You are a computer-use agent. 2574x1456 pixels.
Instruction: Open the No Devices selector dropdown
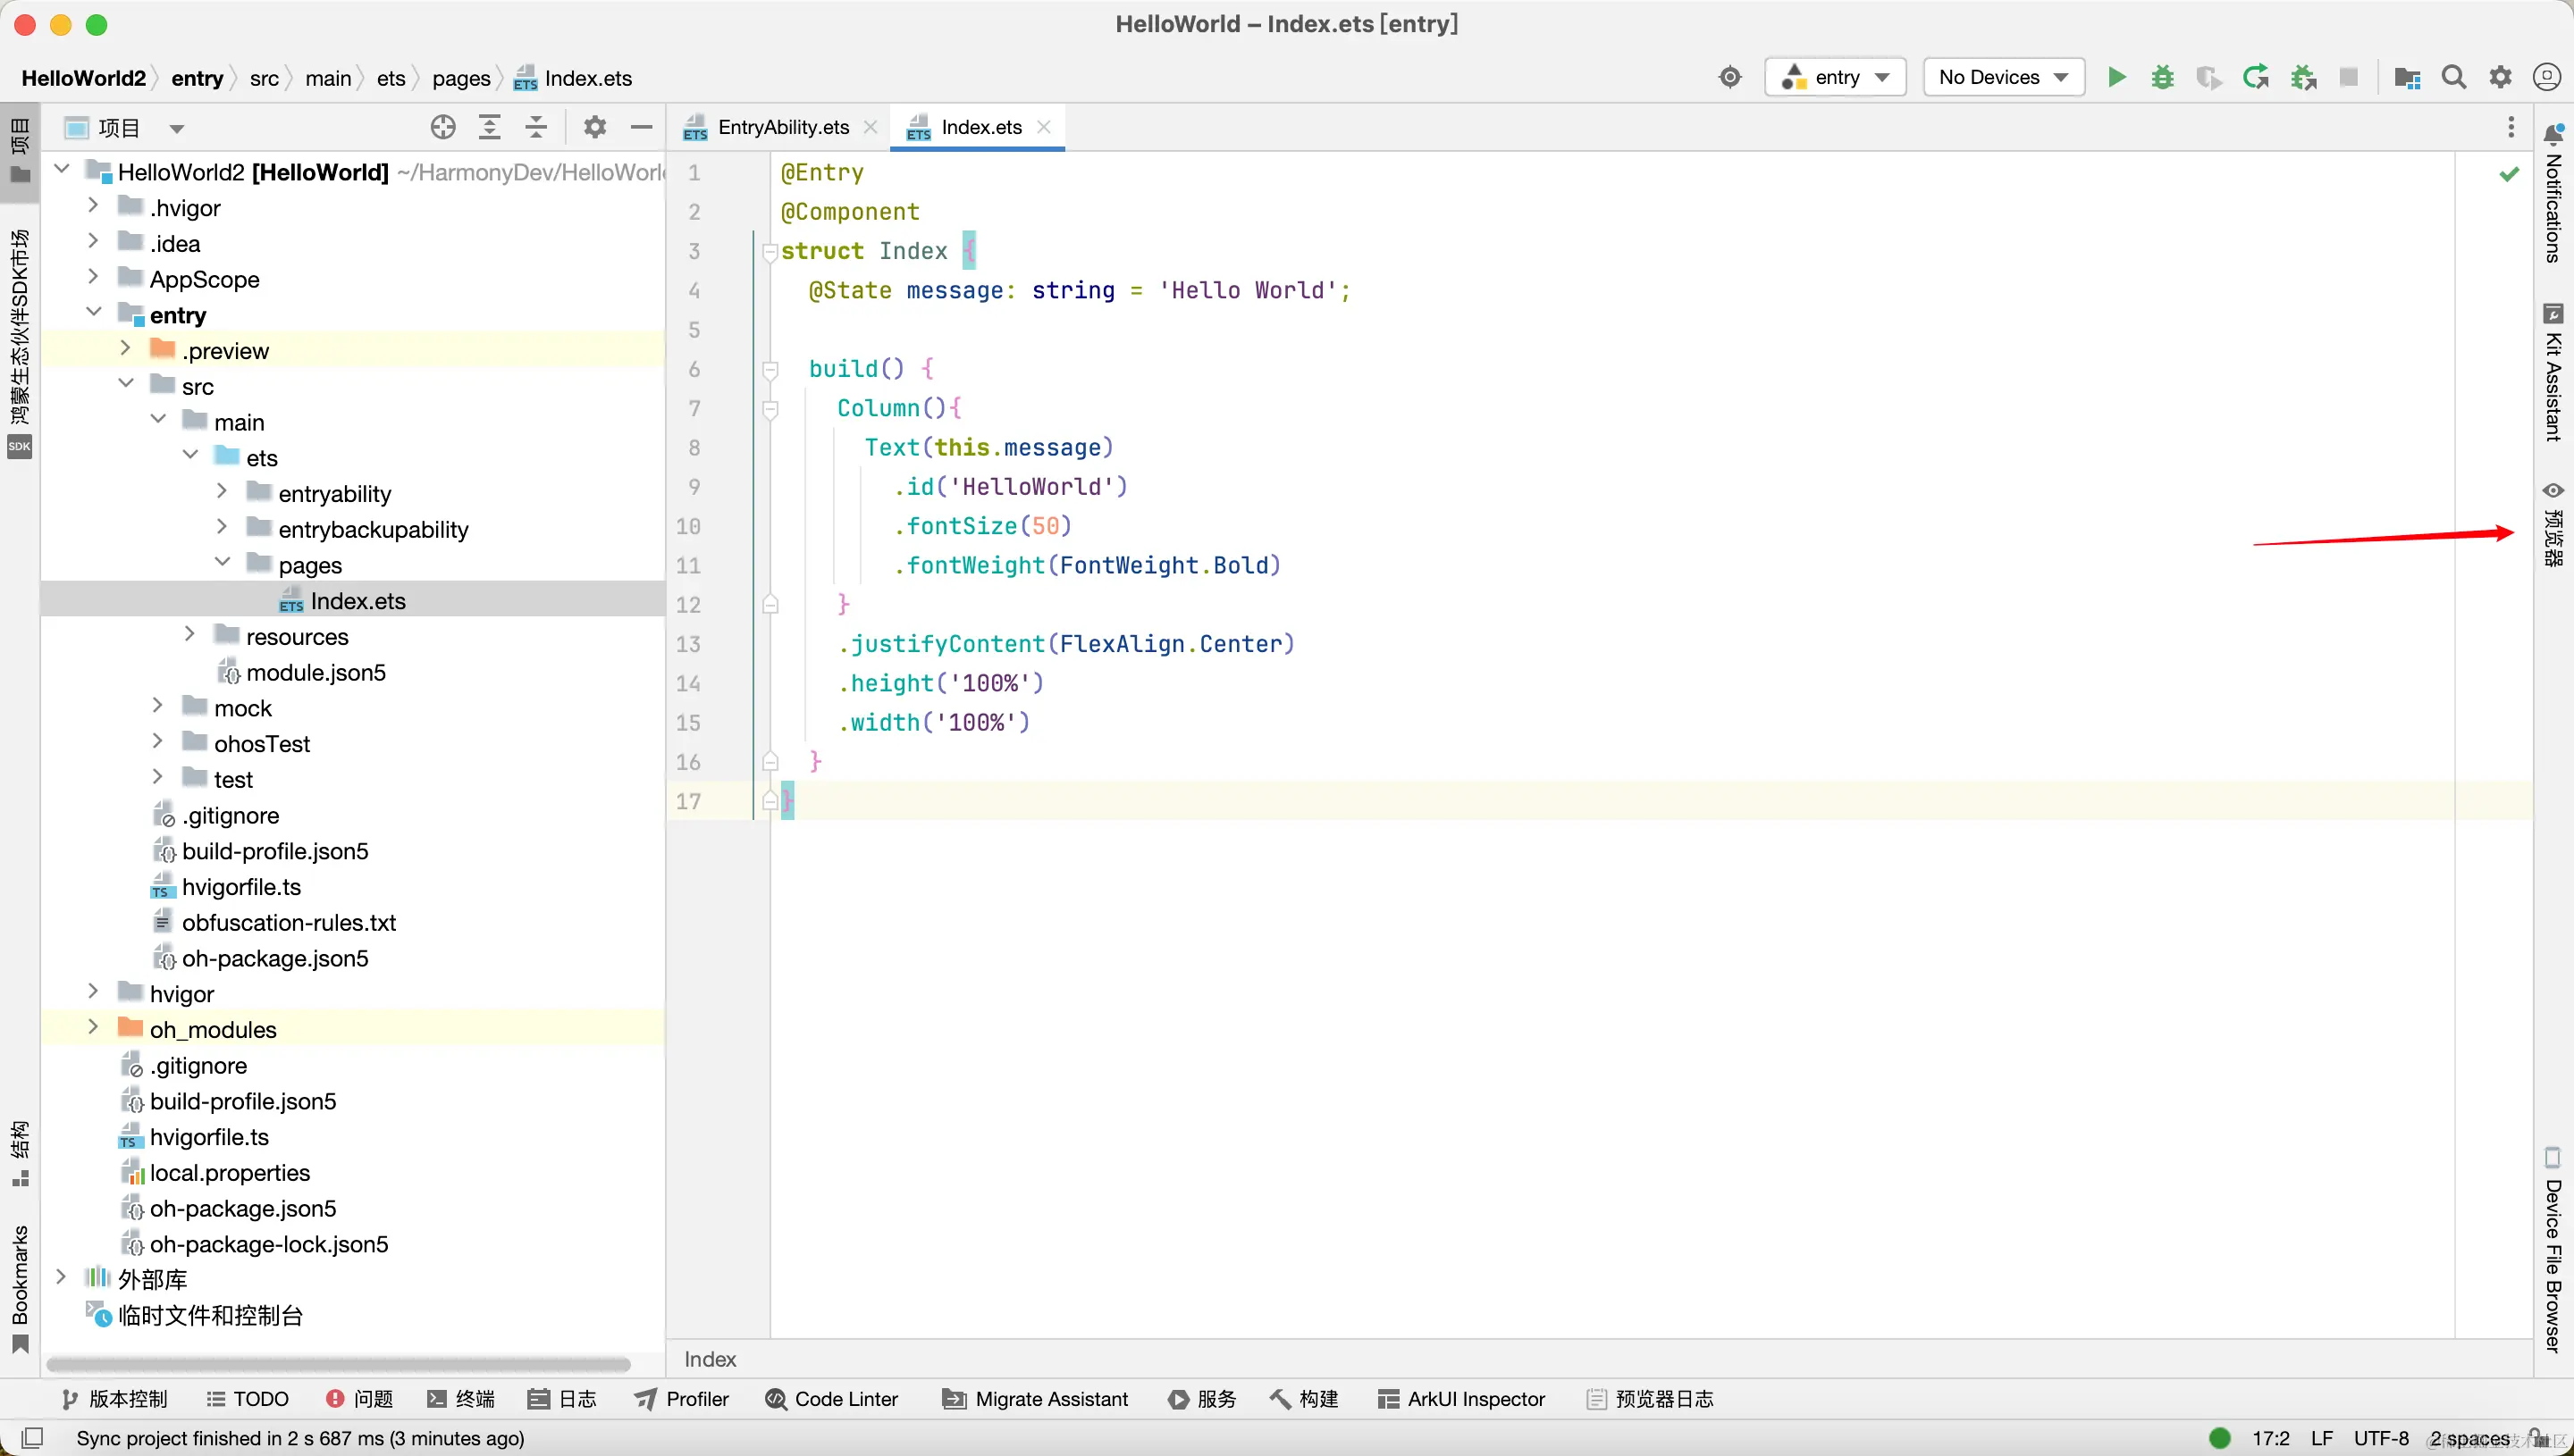(x=2003, y=77)
